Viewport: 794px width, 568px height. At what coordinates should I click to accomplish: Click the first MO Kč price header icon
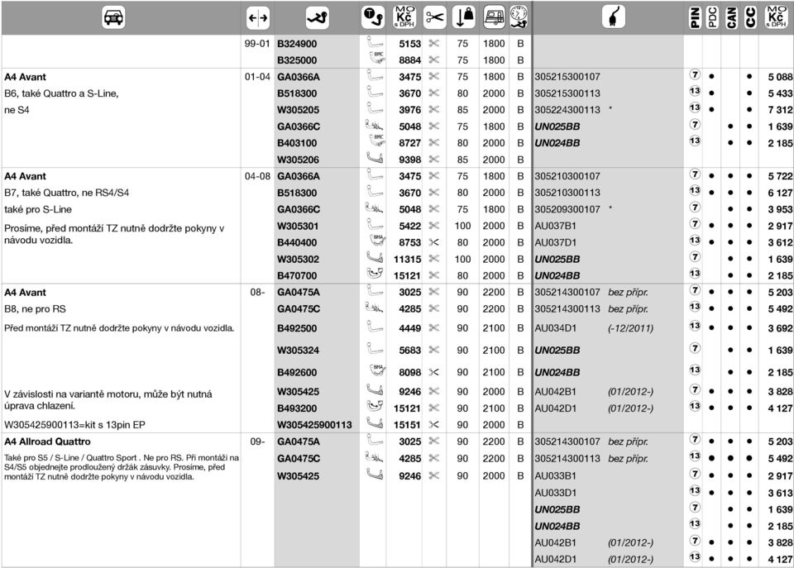click(x=404, y=17)
